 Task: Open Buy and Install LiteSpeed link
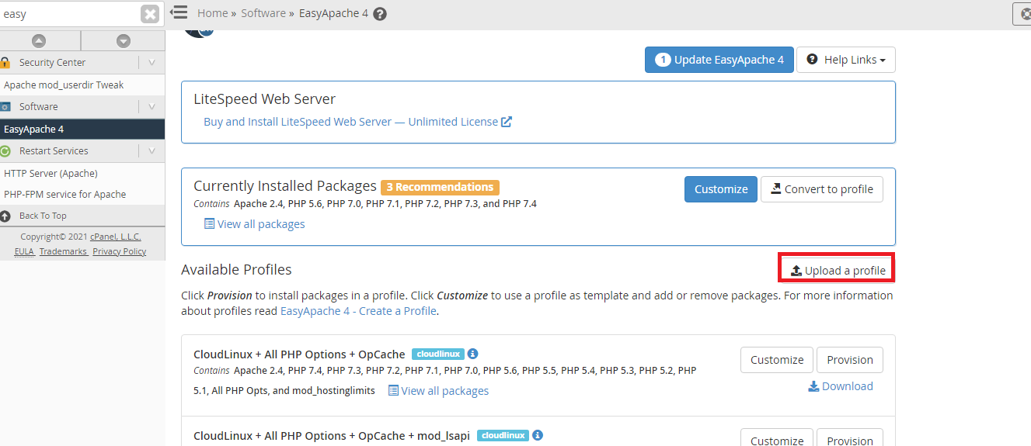coord(350,122)
